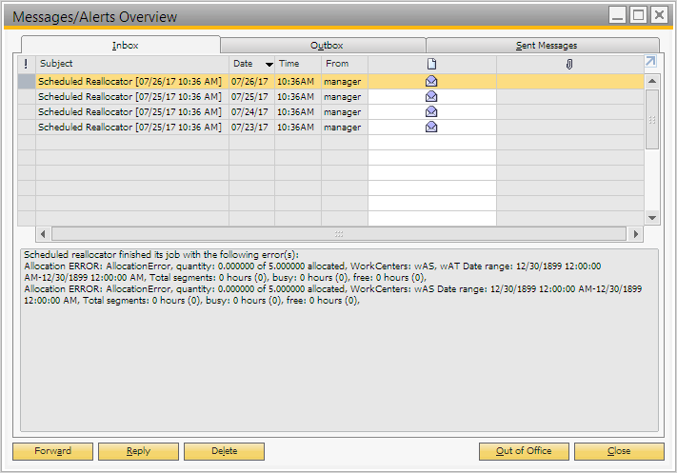Screen dimensions: 677x473
Task: Click the blue expand arrow at table corner
Action: 651,63
